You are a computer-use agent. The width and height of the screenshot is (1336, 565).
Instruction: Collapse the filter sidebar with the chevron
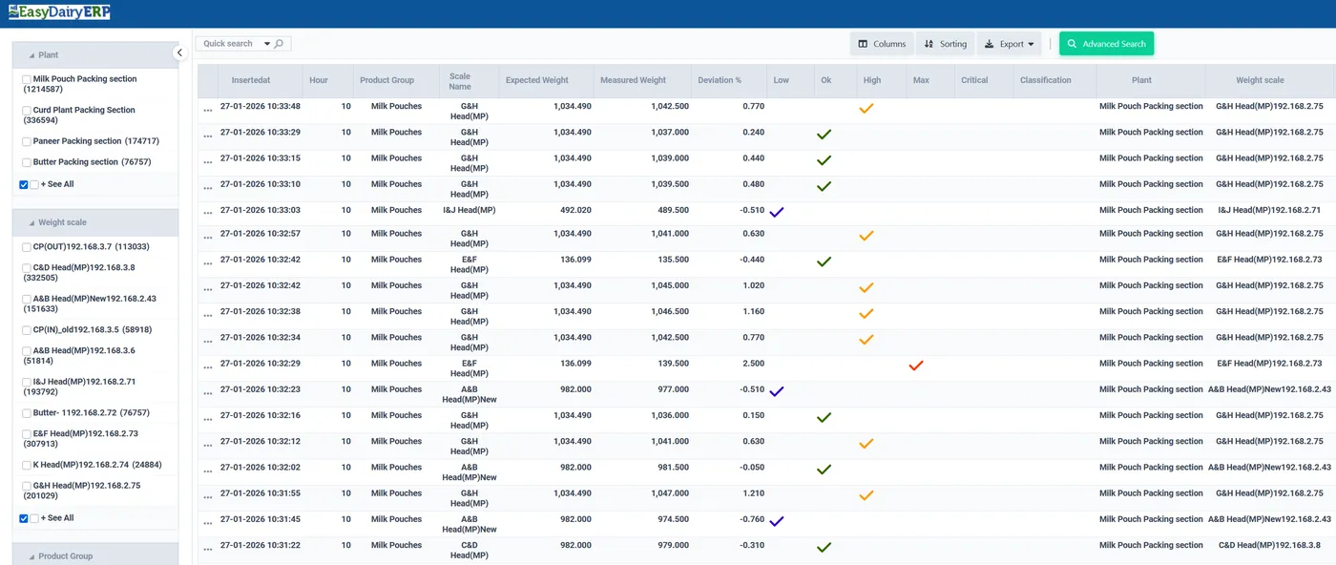point(178,52)
